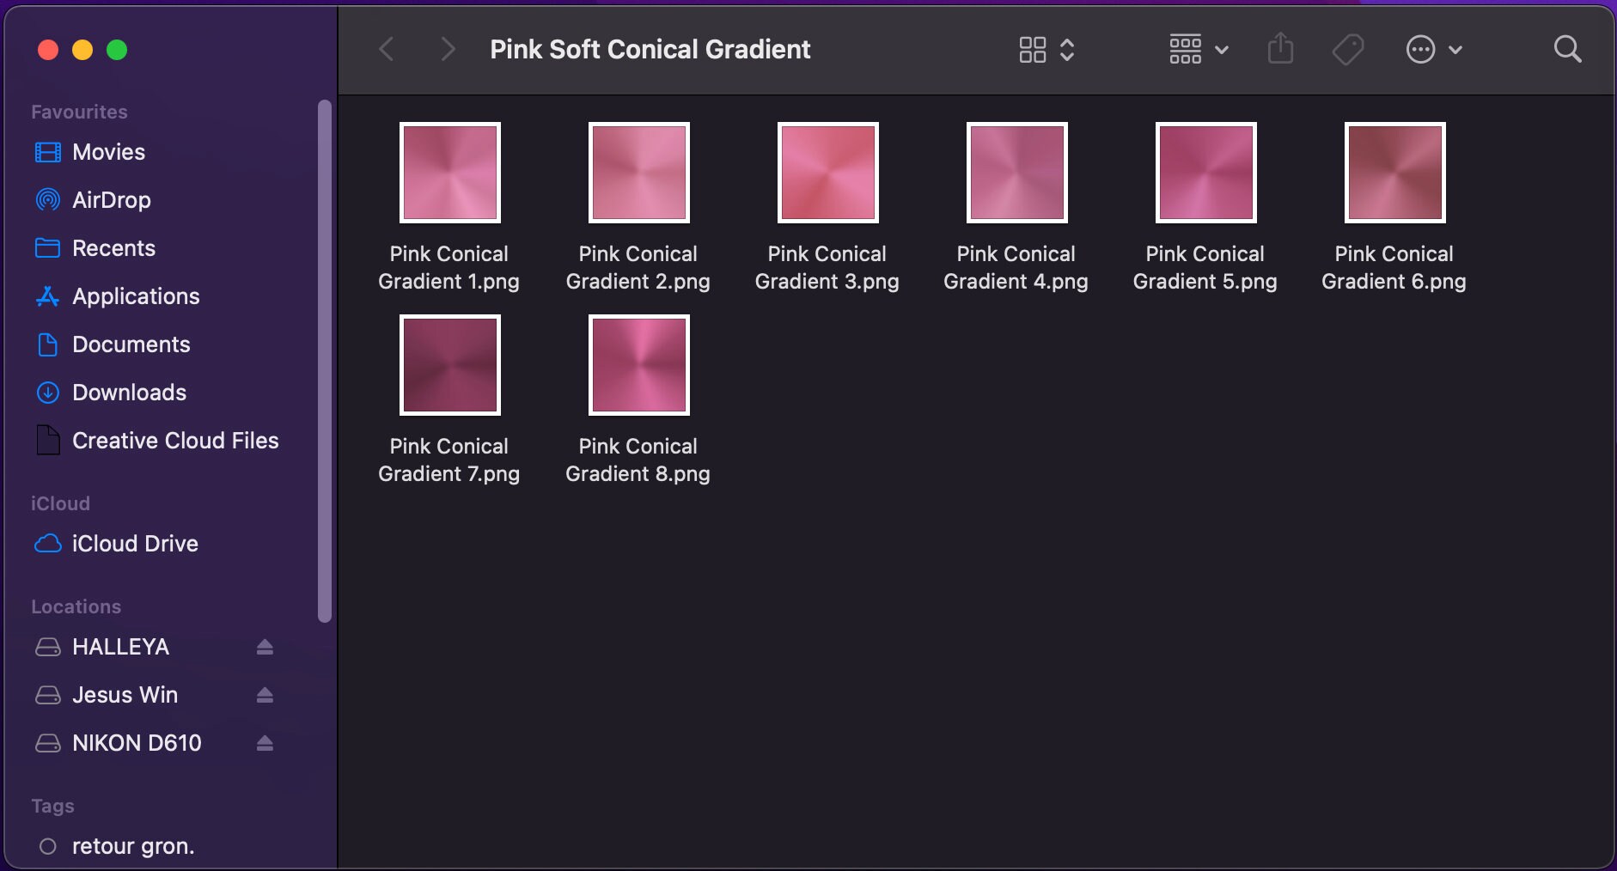
Task: Click the Tags toolbar icon
Action: 1348,49
